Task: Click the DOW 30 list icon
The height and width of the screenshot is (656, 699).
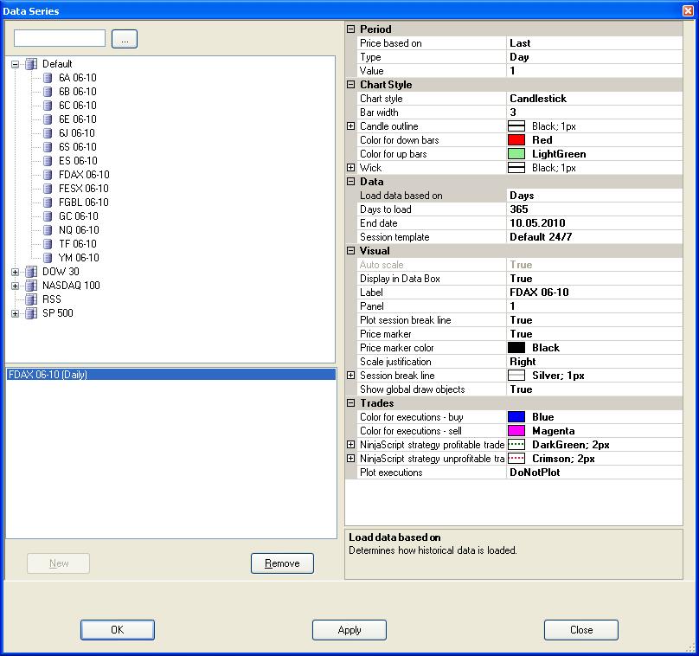Action: [x=31, y=272]
